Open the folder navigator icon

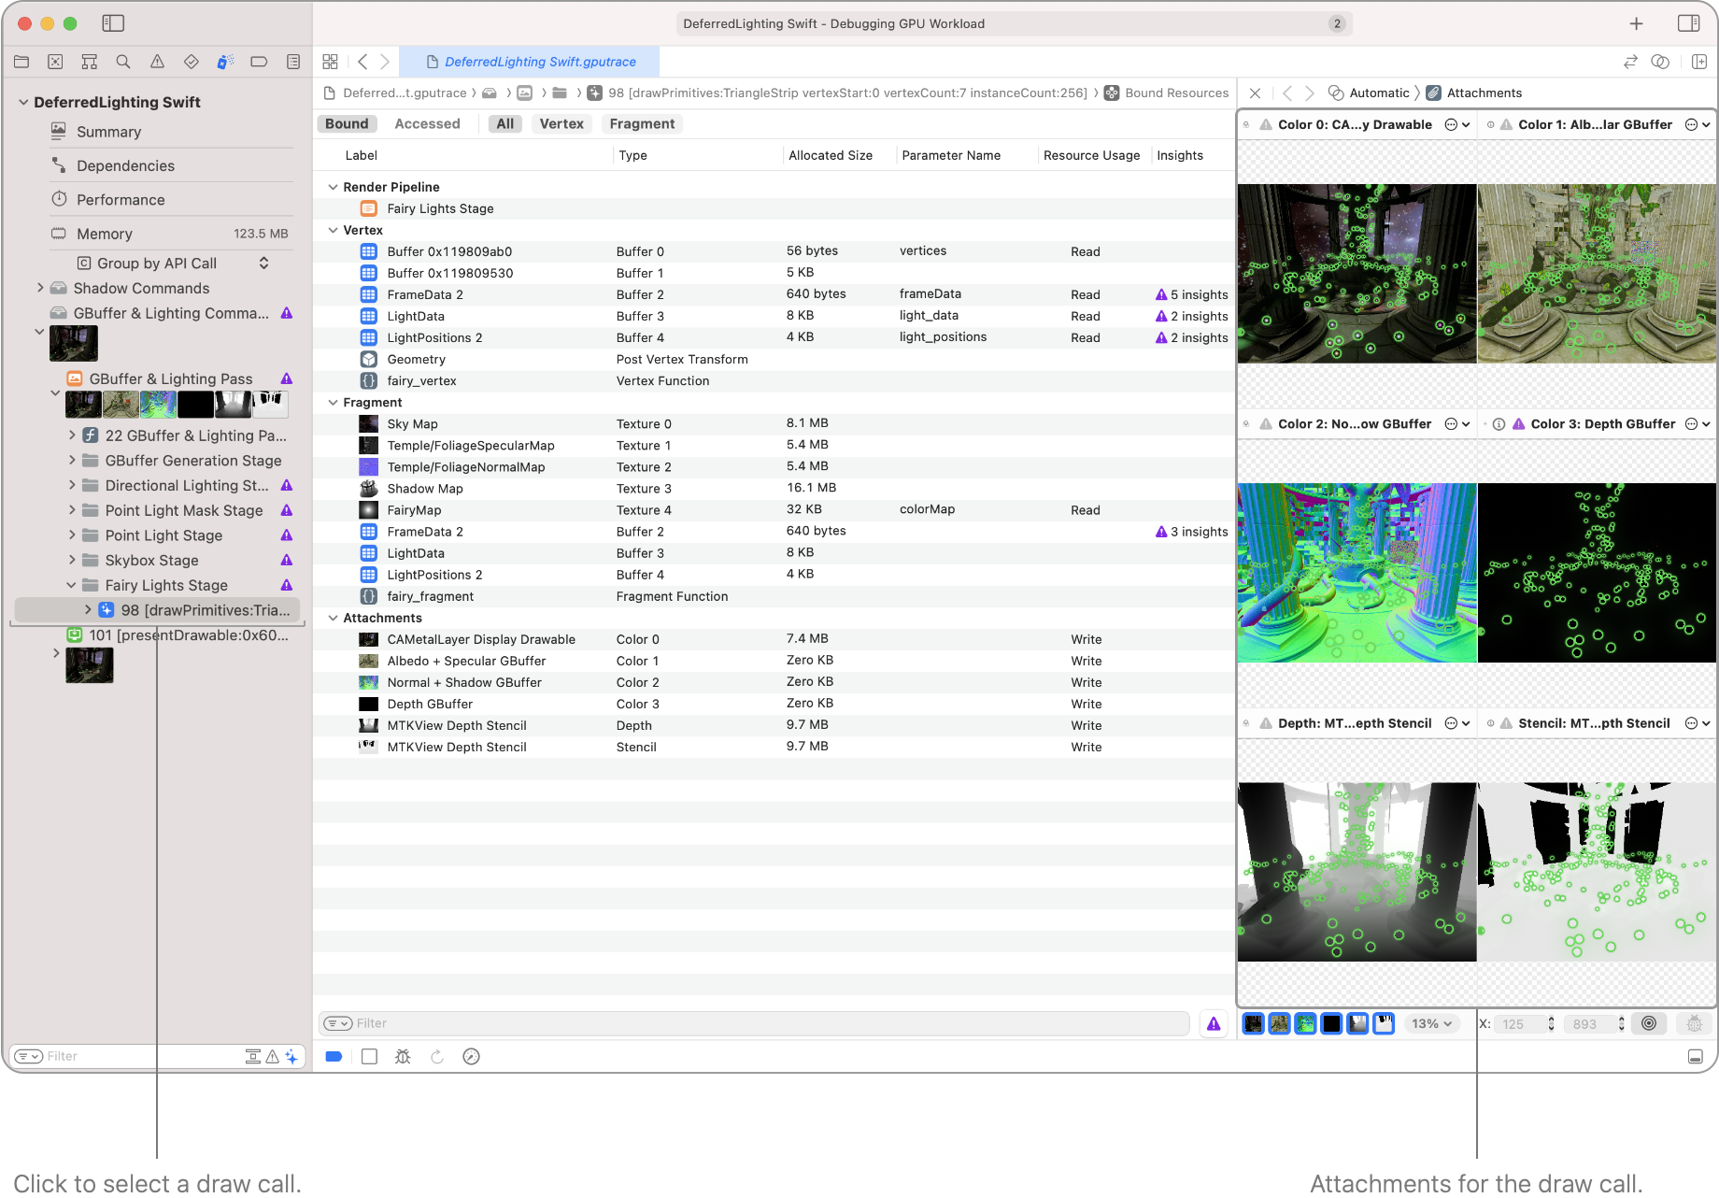click(22, 62)
